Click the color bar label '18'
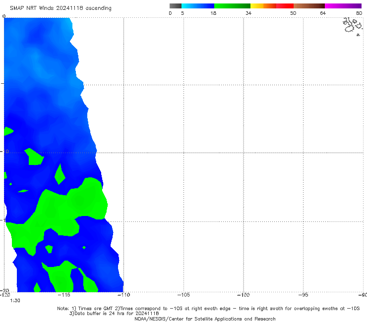Screen dimensions: 367x322 [213, 13]
